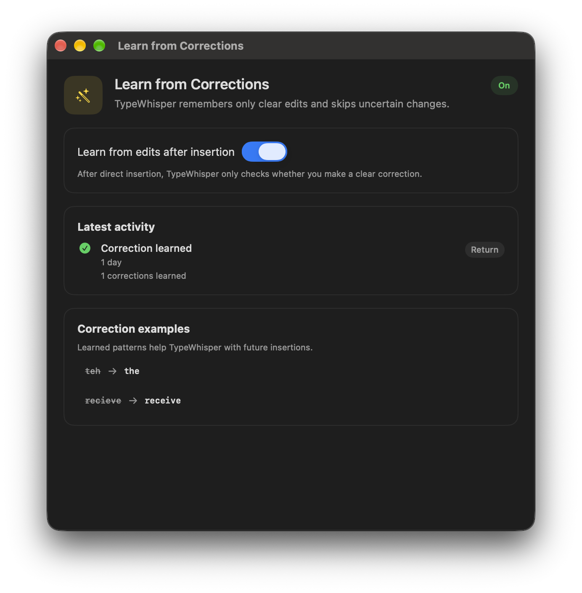The height and width of the screenshot is (593, 582).
Task: Click the struck-through word "recieve"
Action: click(x=103, y=401)
